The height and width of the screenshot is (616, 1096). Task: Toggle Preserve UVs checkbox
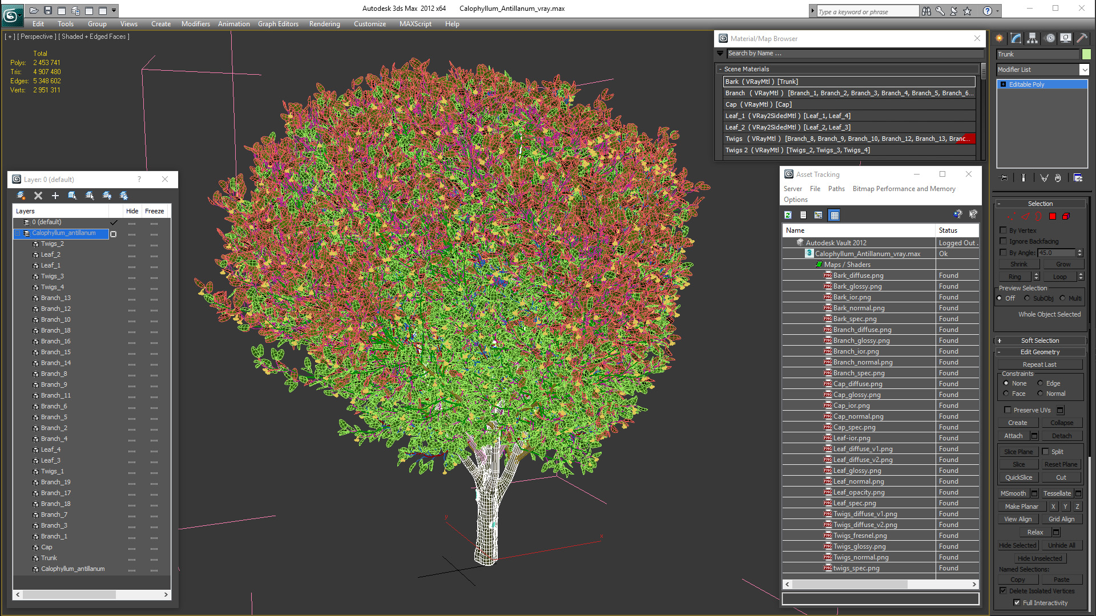1008,410
